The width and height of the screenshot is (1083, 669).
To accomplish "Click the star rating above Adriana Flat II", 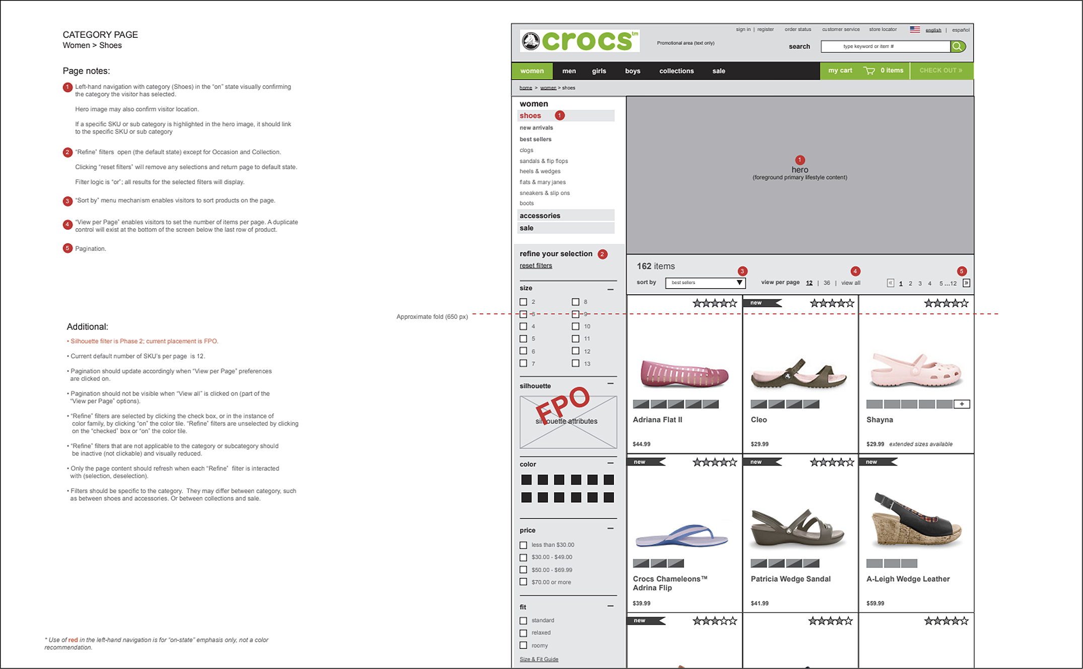I will (x=714, y=303).
